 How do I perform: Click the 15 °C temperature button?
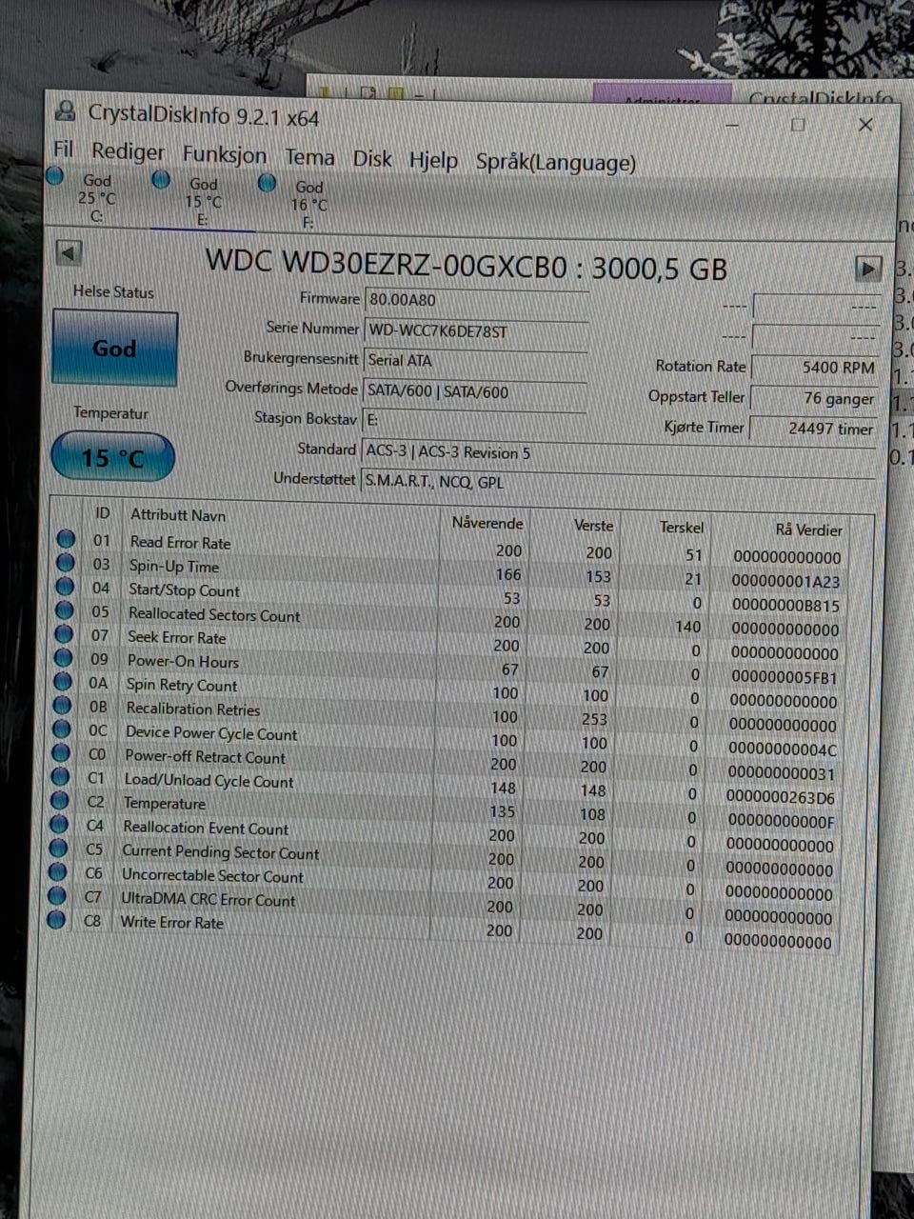[x=113, y=458]
